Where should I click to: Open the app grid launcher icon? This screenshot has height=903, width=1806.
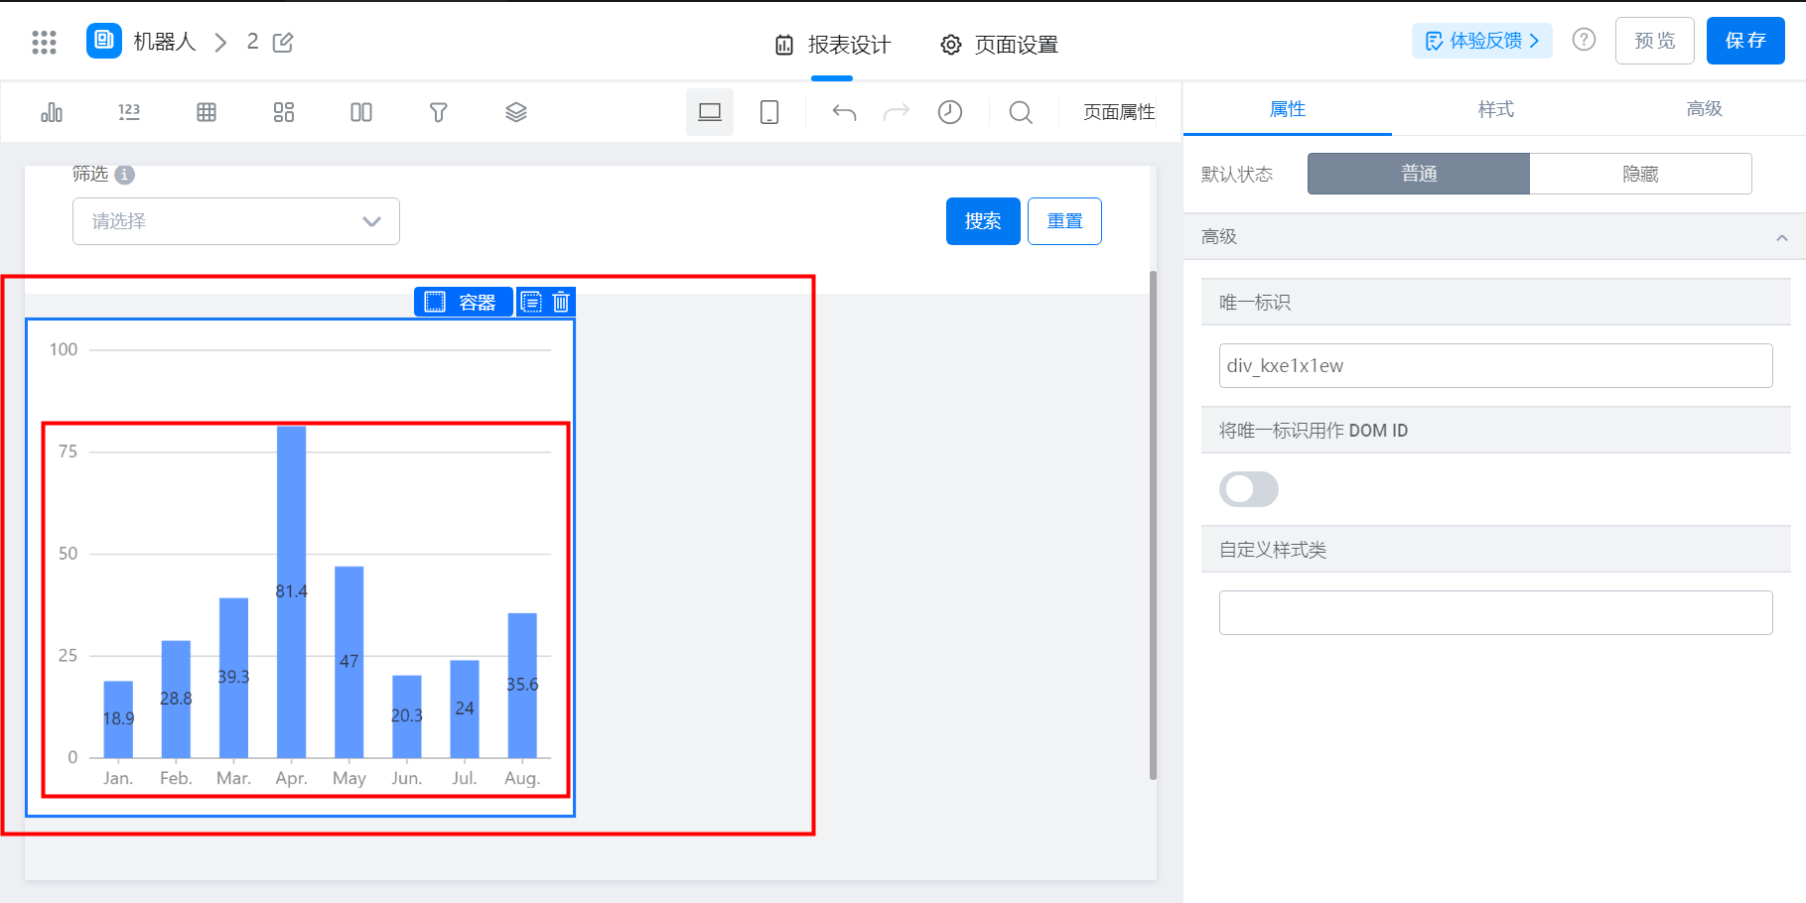(44, 42)
